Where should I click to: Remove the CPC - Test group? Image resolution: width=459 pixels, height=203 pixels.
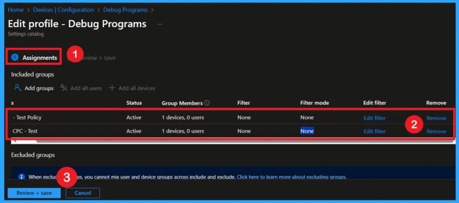(x=436, y=132)
